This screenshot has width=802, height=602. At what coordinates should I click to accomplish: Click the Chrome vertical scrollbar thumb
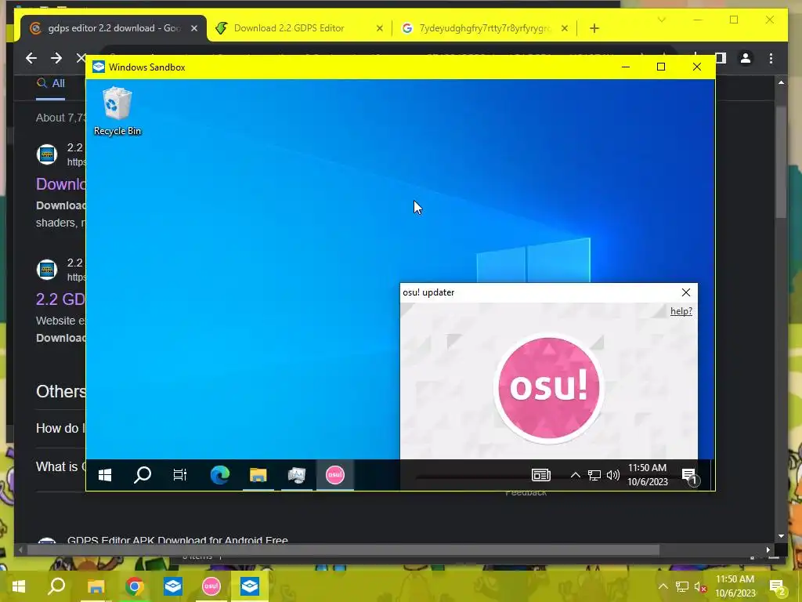point(781,161)
